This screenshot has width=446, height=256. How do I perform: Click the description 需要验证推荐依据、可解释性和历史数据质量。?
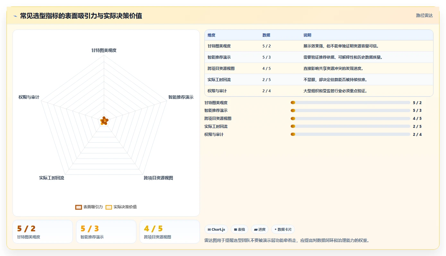click(343, 57)
